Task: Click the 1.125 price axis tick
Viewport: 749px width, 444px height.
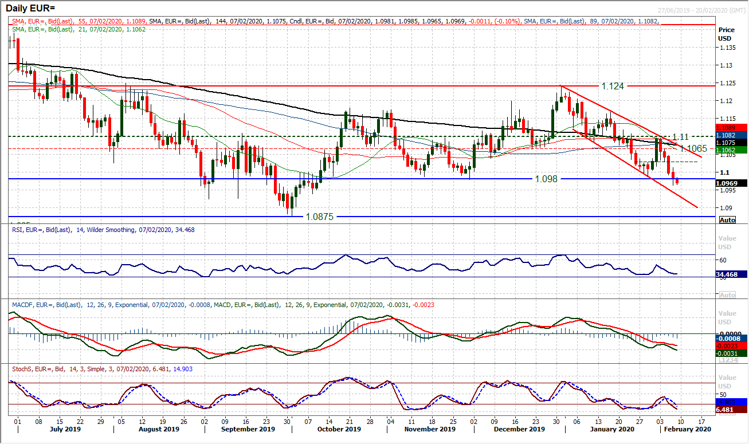Action: click(x=727, y=84)
